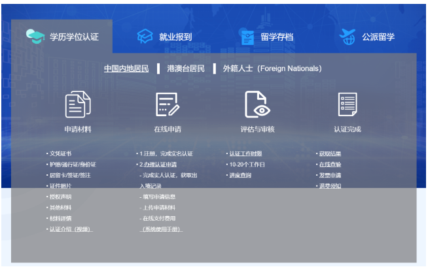Select the 港澳台居民 option

point(186,69)
